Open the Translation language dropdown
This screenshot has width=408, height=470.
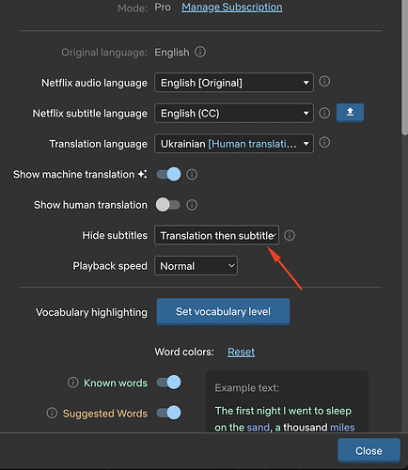(234, 144)
